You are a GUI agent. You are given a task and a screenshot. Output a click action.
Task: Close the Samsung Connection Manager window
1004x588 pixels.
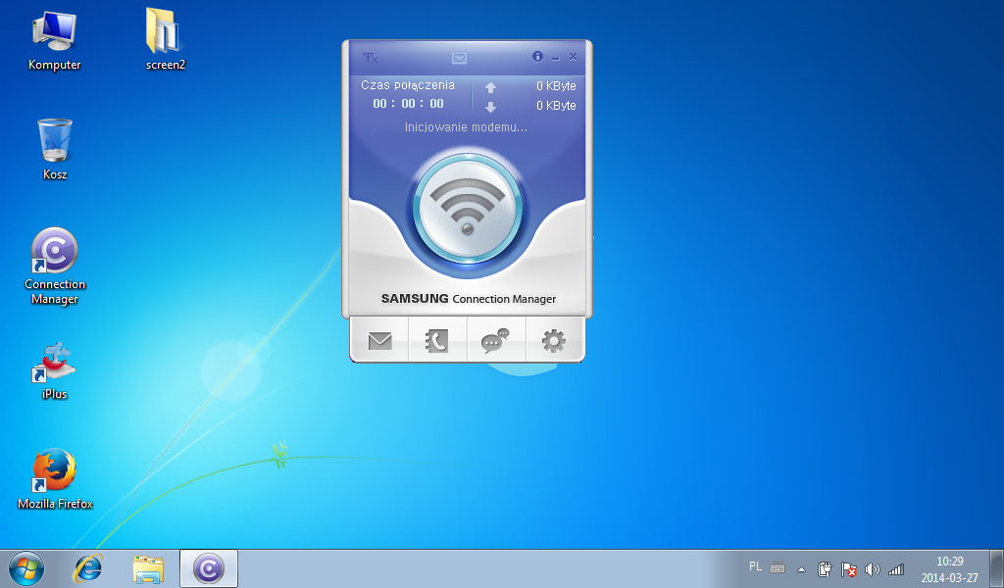click(573, 57)
